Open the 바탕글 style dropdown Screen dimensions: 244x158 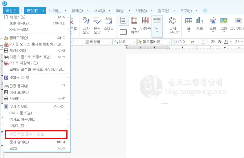pos(99,42)
